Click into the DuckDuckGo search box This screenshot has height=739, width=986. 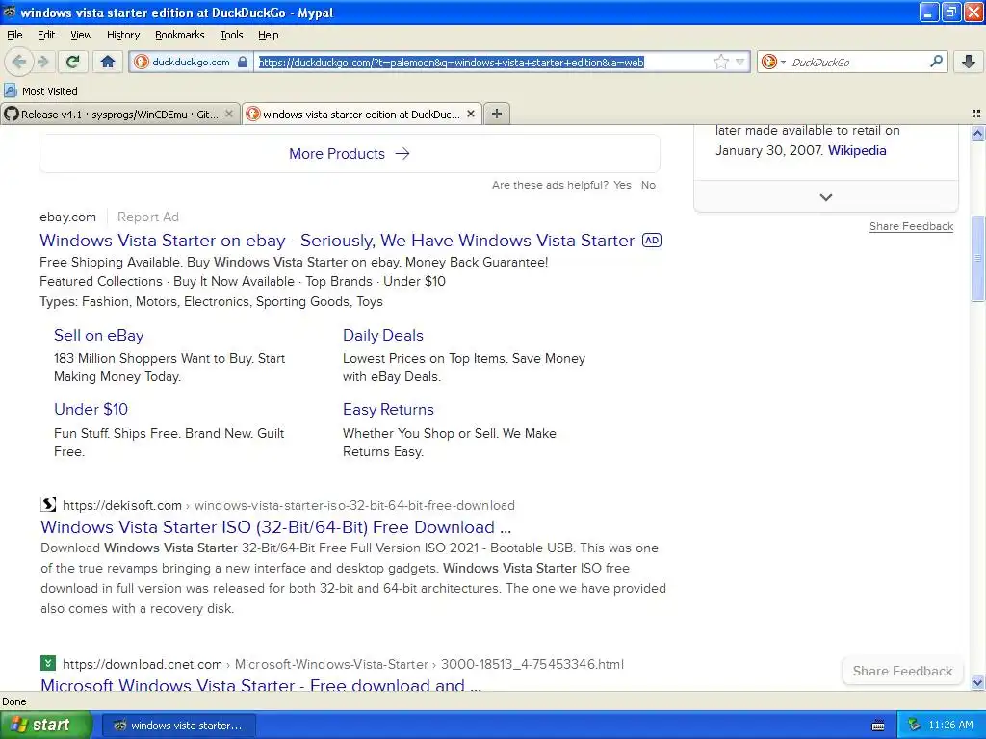[858, 62]
